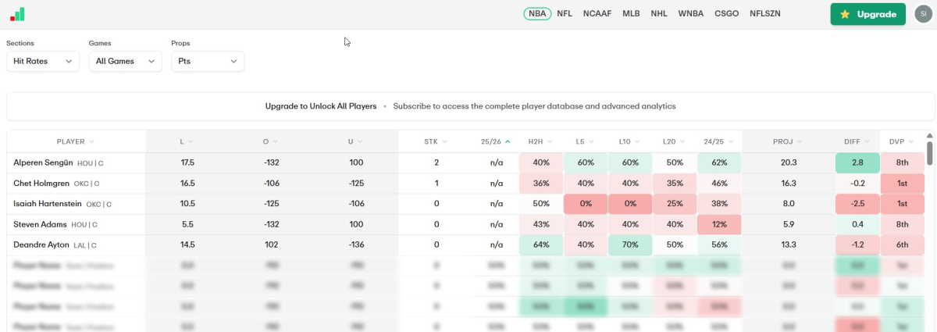Click Isaiah Hartenstein's red 0% L5 cell
937x332 pixels.
pos(585,204)
